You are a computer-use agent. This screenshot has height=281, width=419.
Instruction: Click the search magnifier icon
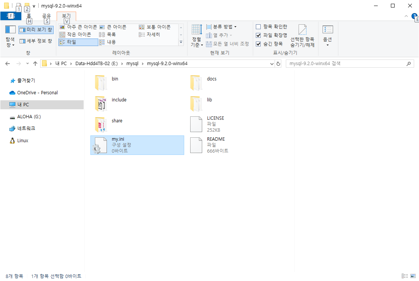click(x=408, y=64)
